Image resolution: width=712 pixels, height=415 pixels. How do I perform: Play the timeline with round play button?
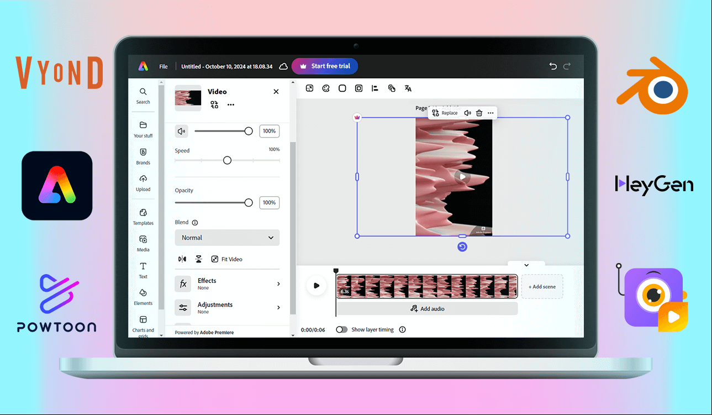tap(317, 286)
